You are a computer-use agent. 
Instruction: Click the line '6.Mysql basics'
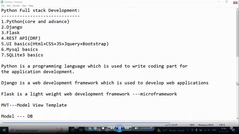pos(19,50)
